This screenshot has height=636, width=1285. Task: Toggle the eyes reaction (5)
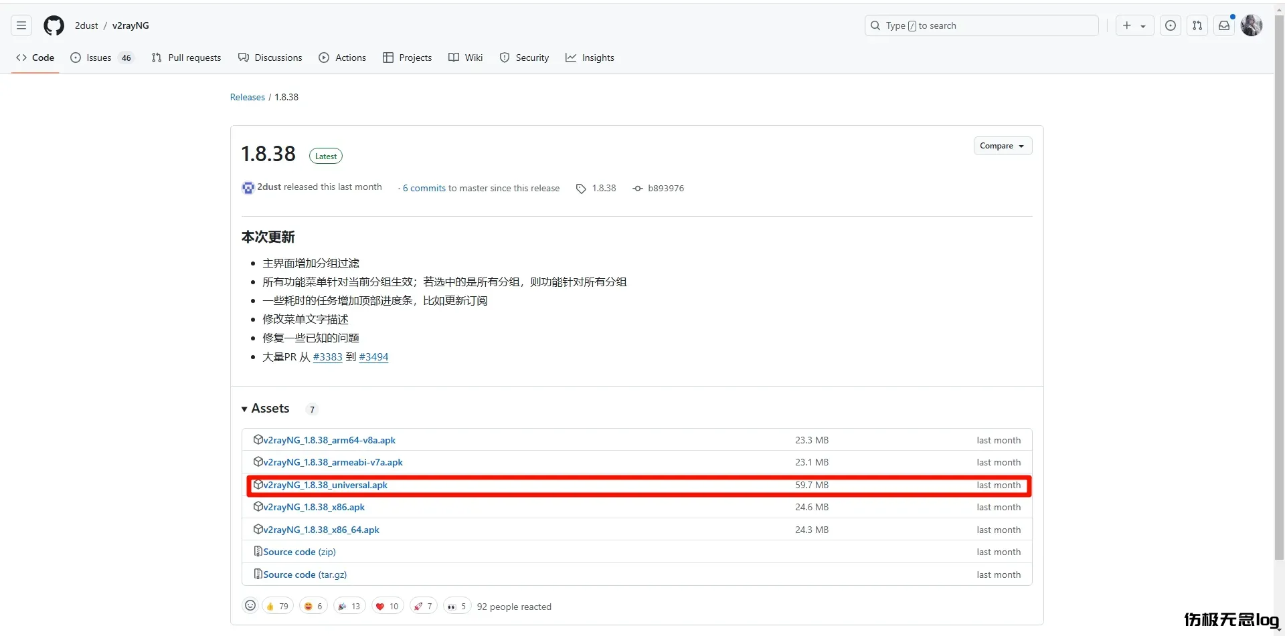coord(456,607)
